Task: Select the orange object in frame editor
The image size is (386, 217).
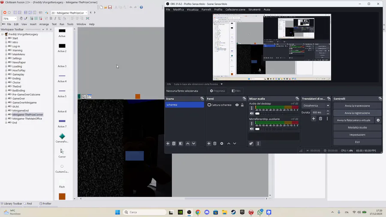Action: (x=138, y=96)
